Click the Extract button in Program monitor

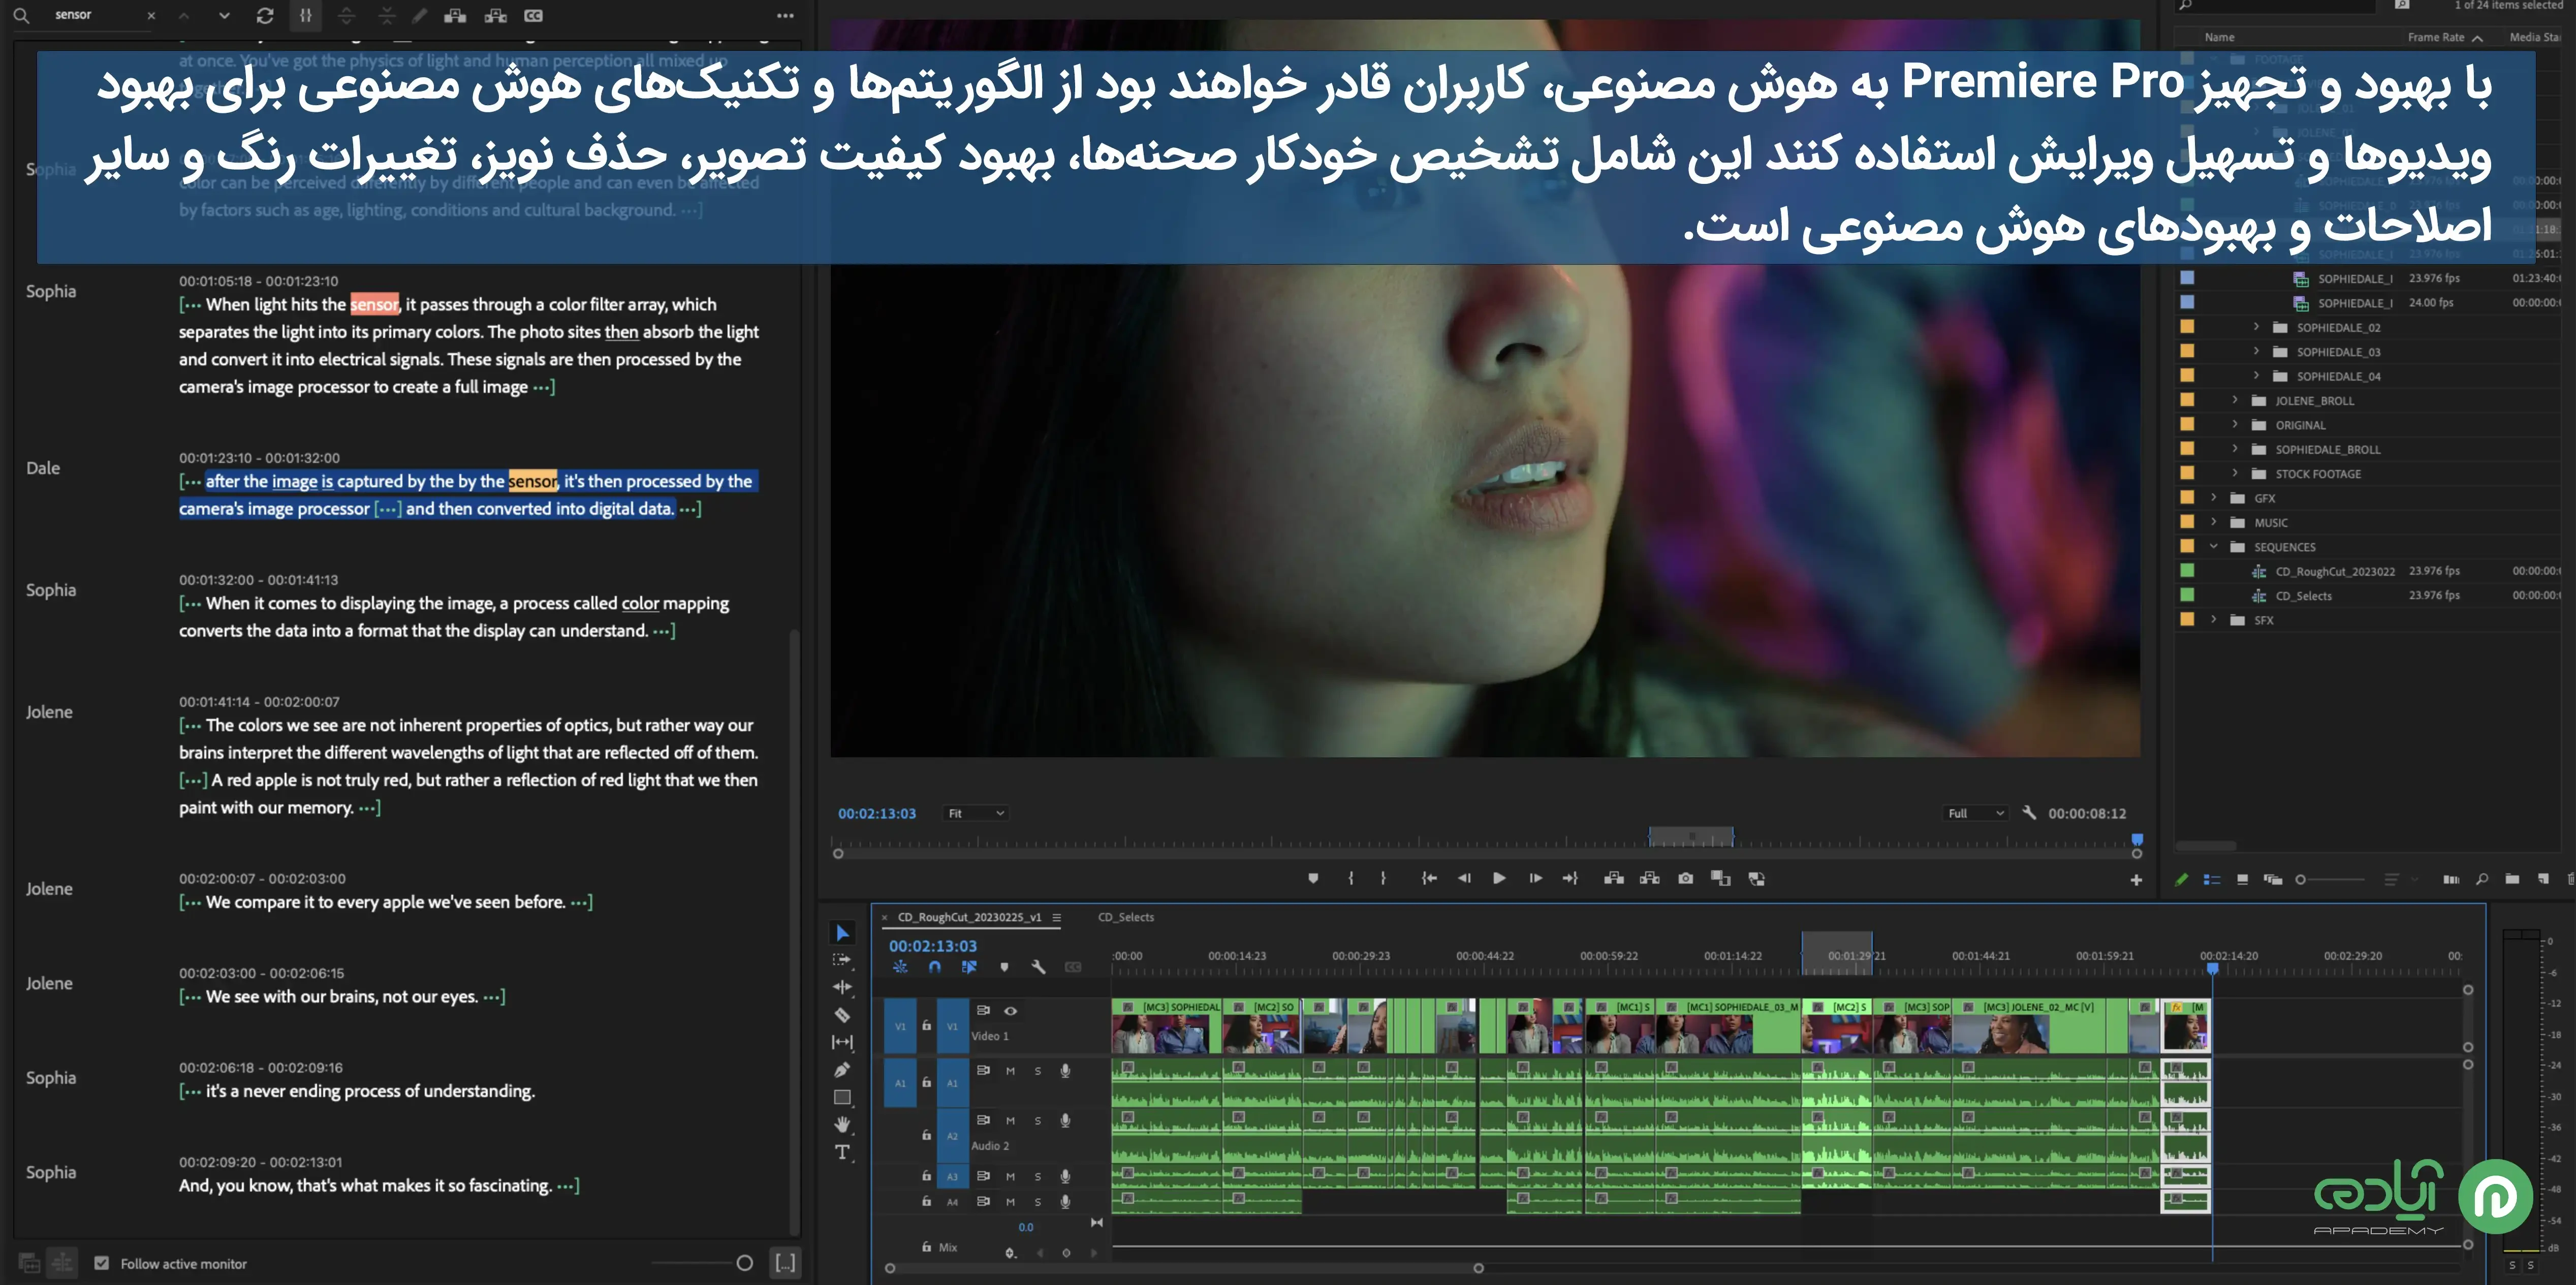pos(1650,878)
